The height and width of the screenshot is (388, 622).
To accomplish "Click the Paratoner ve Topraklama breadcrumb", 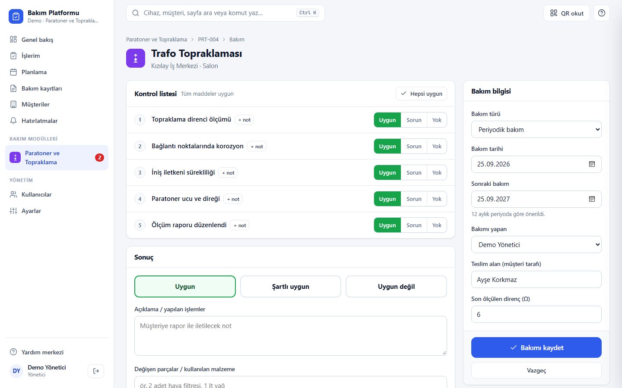I will pos(156,40).
